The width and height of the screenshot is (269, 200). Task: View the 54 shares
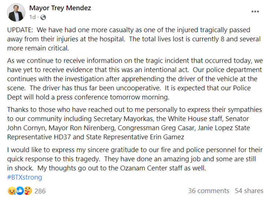click(x=249, y=191)
